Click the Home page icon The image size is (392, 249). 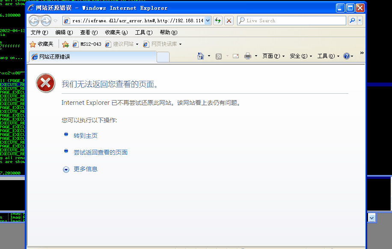(201, 56)
